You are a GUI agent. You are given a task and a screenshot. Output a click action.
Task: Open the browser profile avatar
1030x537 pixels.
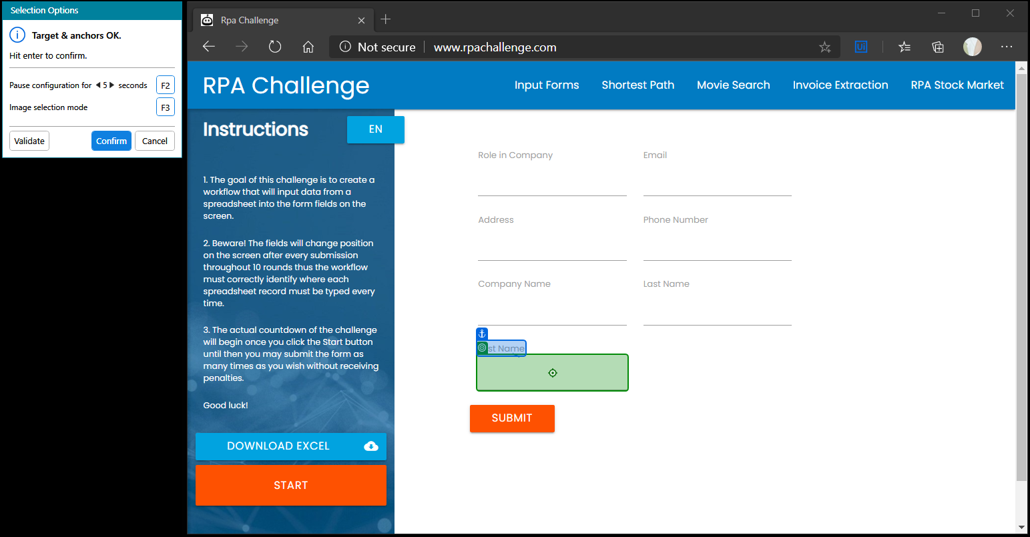(973, 47)
